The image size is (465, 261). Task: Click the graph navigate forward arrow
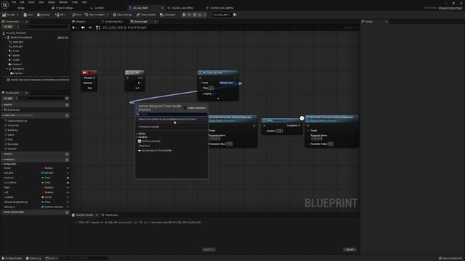point(90,28)
